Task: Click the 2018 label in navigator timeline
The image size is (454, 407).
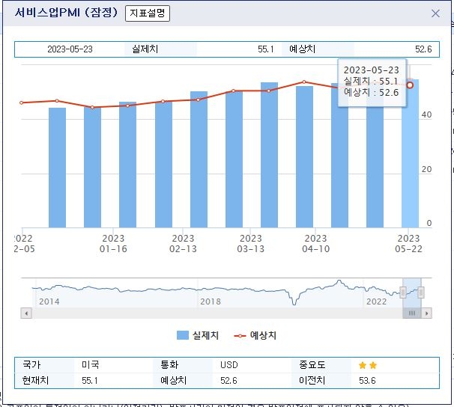Action: click(211, 302)
